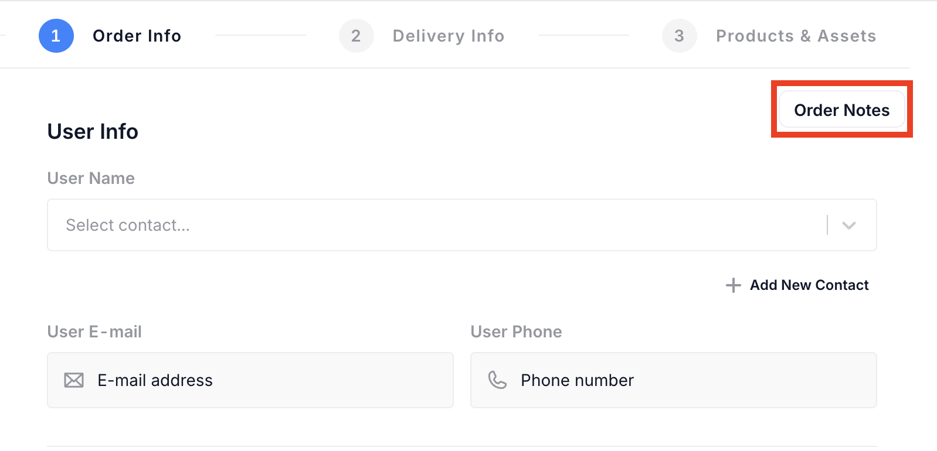
Task: Click the User Phone field label
Action: (516, 332)
